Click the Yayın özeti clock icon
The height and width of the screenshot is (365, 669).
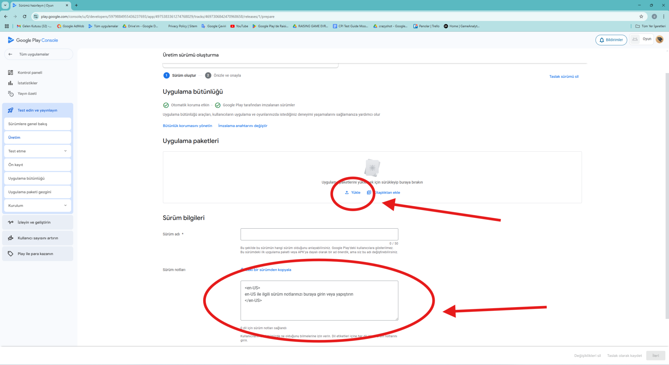10,94
